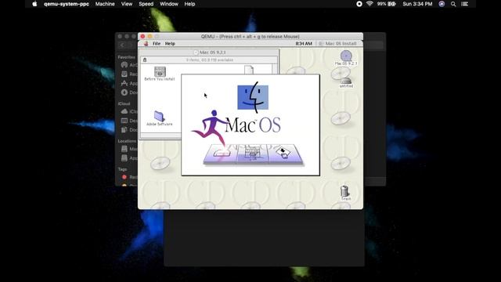The height and width of the screenshot is (282, 501).
Task: Click the Locations heading in Finder sidebar
Action: coord(127,141)
